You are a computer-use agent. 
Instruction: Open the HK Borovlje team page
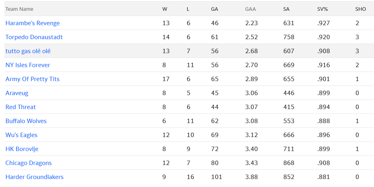(x=22, y=149)
